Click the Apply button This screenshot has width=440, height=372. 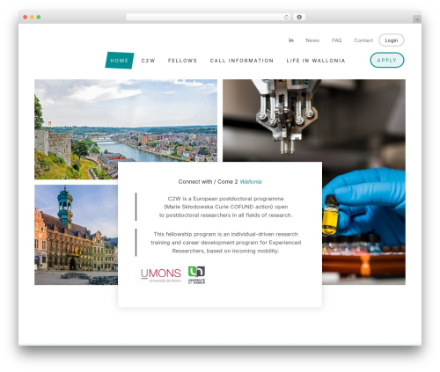[x=387, y=60]
